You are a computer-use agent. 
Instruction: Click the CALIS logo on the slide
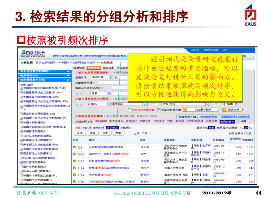click(251, 15)
